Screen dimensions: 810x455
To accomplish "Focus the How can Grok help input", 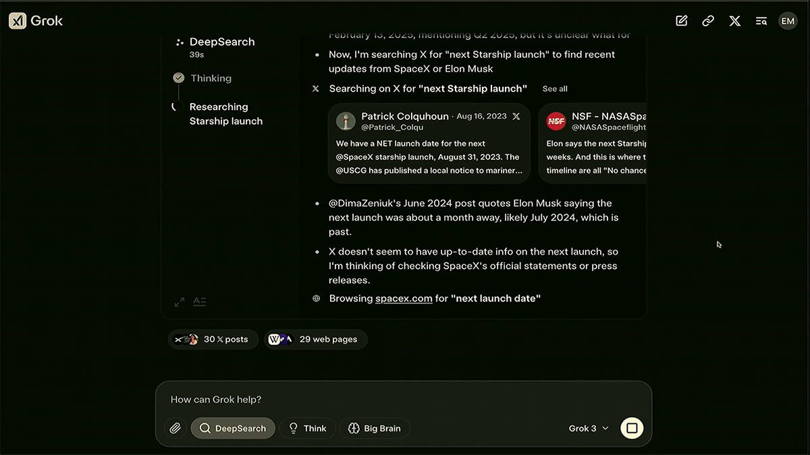I will coord(403,399).
